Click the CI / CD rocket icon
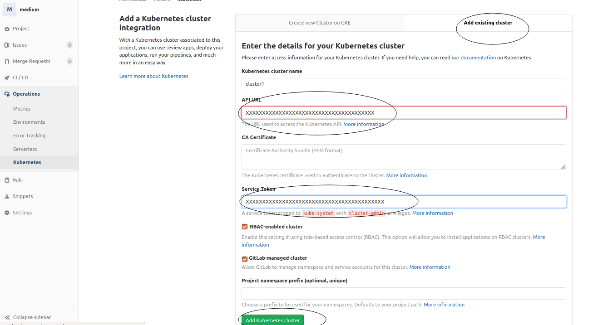 (7, 78)
